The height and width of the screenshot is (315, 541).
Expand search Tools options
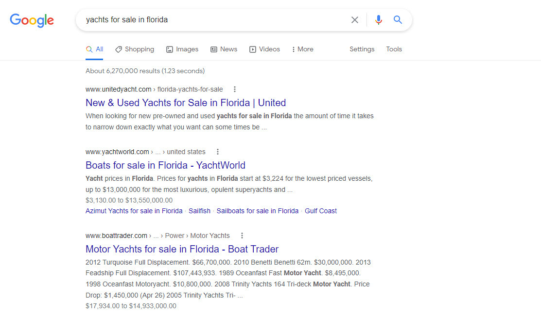[394, 49]
